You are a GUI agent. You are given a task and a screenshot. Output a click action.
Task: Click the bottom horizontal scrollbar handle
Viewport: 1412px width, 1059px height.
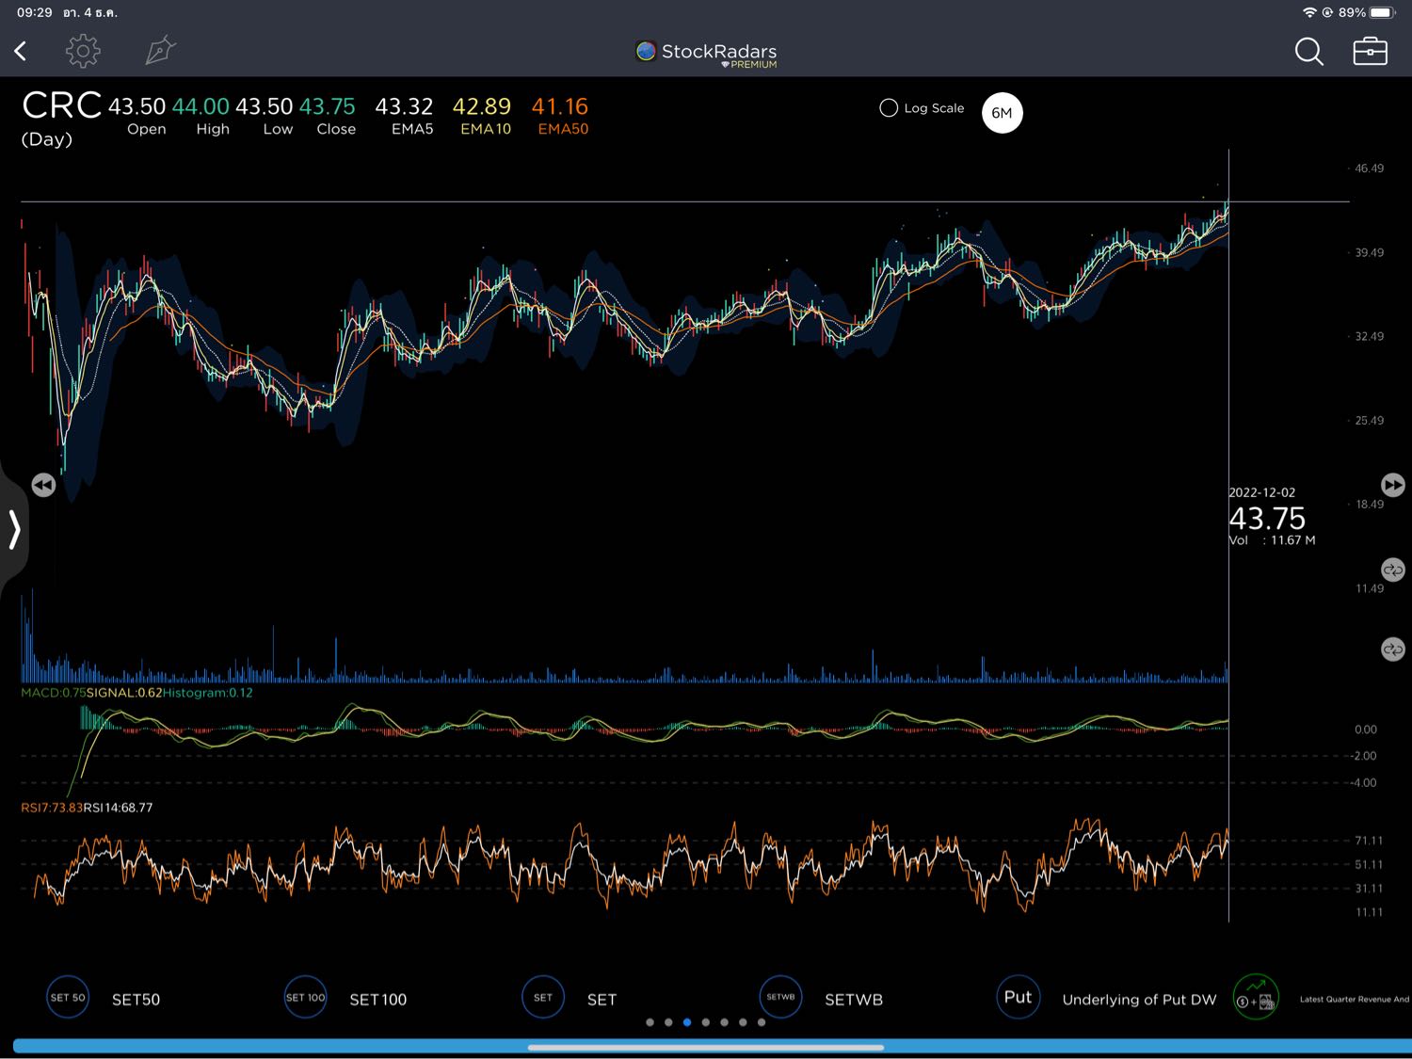(x=706, y=1047)
